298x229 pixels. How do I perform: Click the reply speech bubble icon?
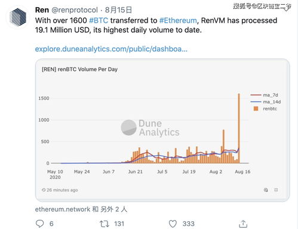coord(39,224)
